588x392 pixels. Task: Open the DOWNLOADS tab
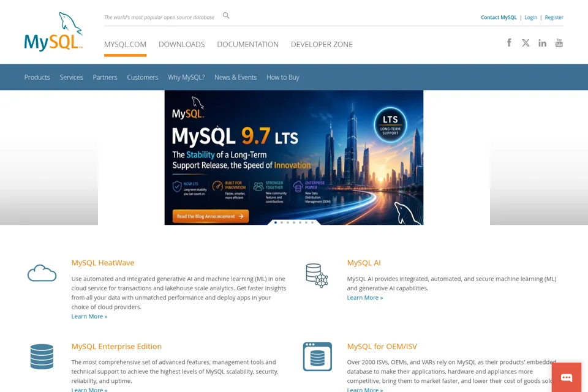click(x=181, y=44)
